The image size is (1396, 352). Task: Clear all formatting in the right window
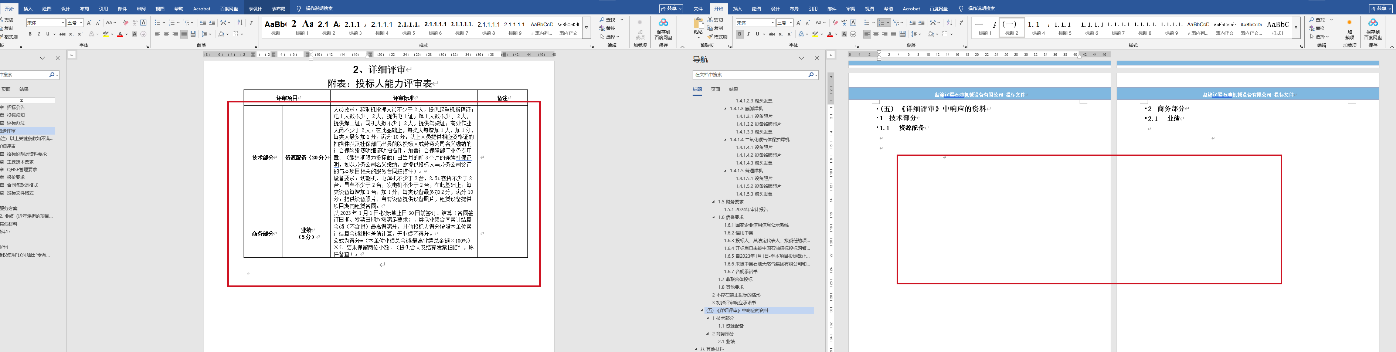(835, 23)
